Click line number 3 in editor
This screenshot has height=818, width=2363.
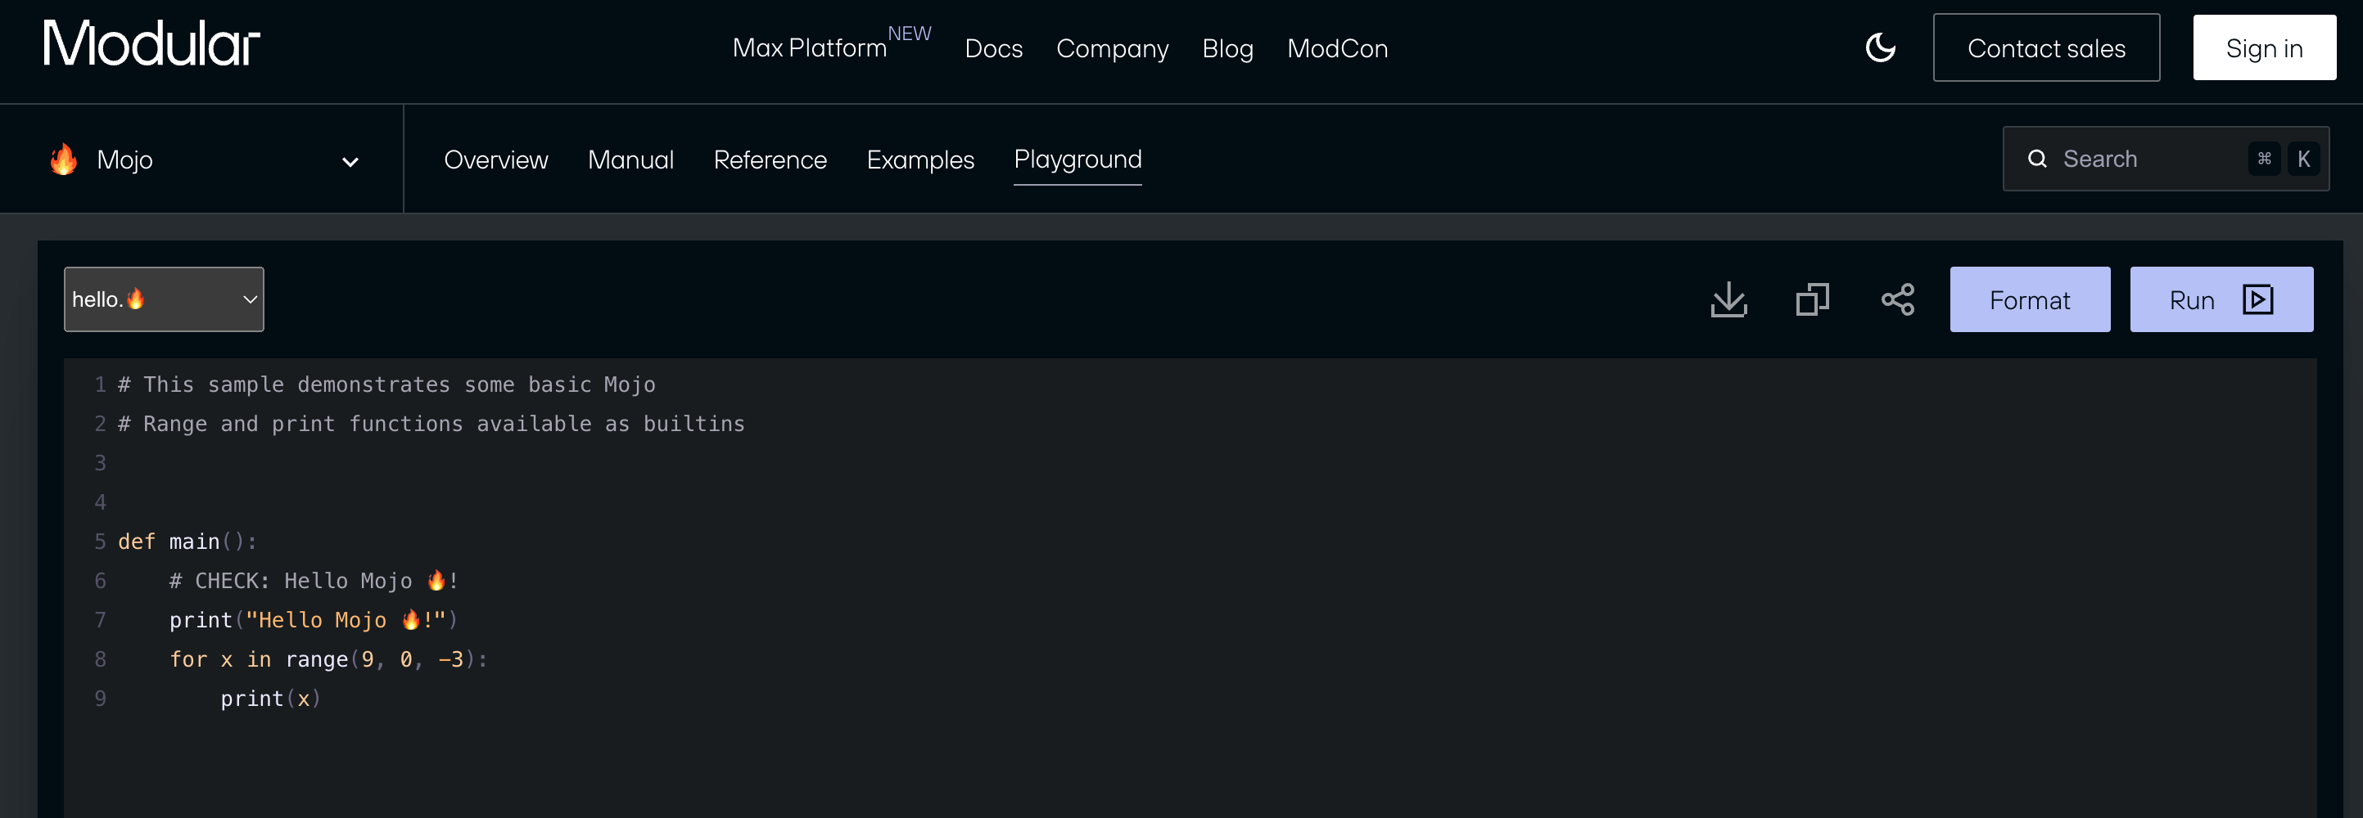(100, 464)
